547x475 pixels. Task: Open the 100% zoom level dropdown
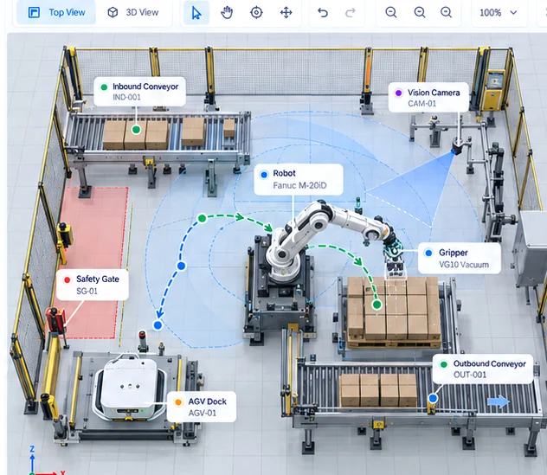pos(499,13)
